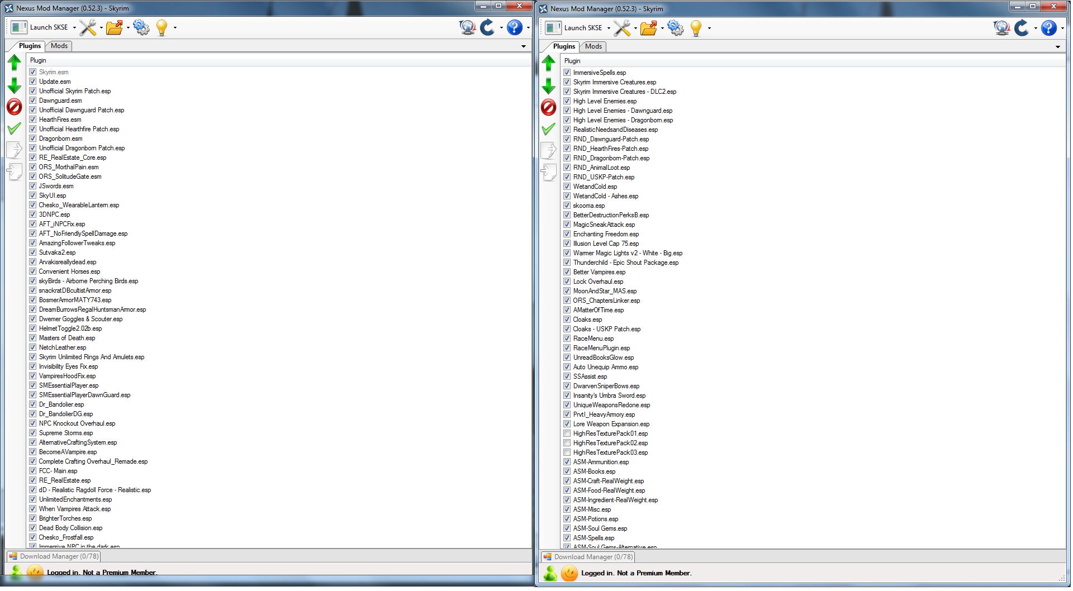
Task: Toggle the Chesko_Frostfall.esp checkbox
Action: pos(33,537)
